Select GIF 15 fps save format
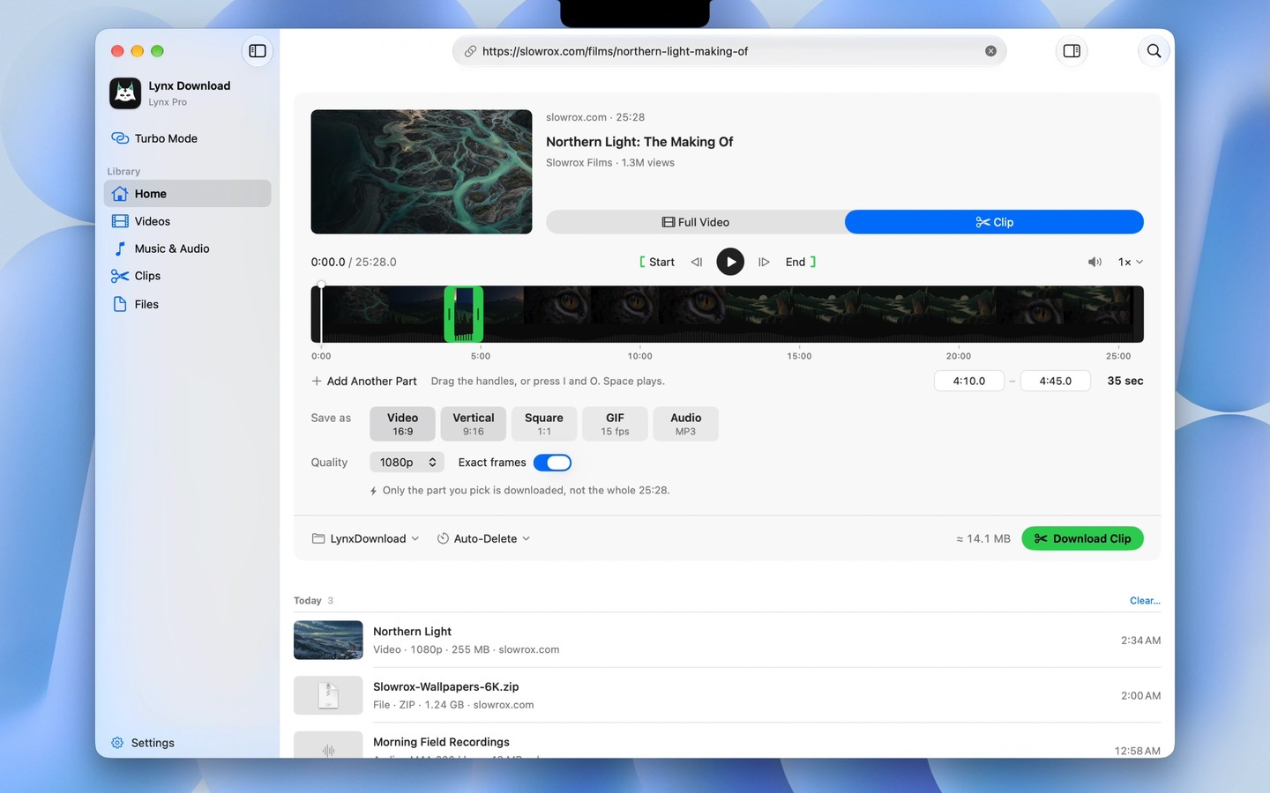The width and height of the screenshot is (1270, 793). pyautogui.click(x=615, y=424)
